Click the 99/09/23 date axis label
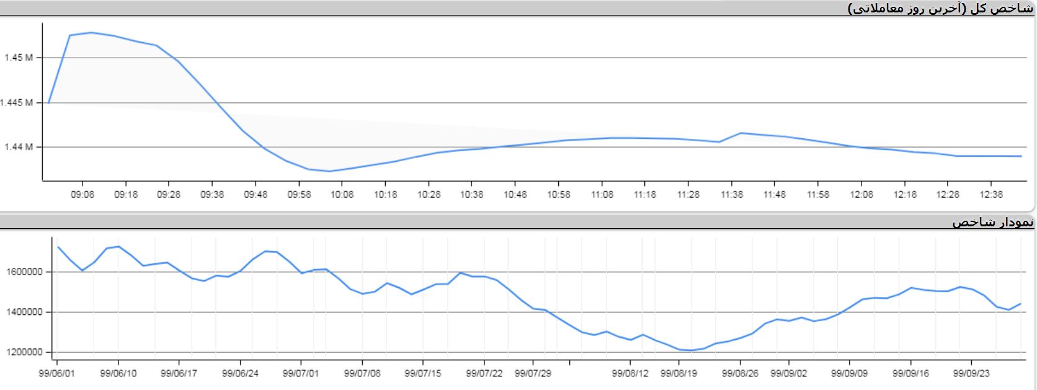Image resolution: width=1037 pixels, height=390 pixels. [x=971, y=374]
